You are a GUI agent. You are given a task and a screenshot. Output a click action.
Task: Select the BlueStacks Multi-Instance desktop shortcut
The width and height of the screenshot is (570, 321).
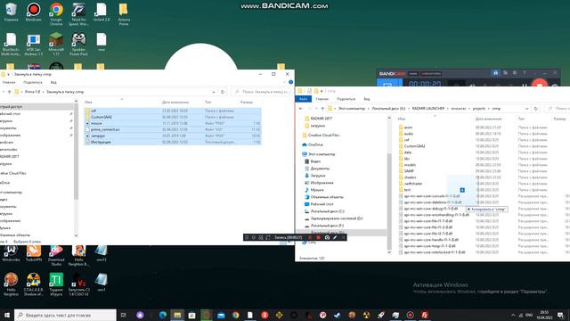pyautogui.click(x=11, y=44)
